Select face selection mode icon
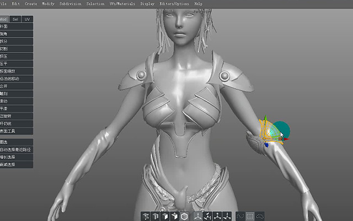Image resolution: width=353 pixels, height=221 pixels. pos(165,216)
